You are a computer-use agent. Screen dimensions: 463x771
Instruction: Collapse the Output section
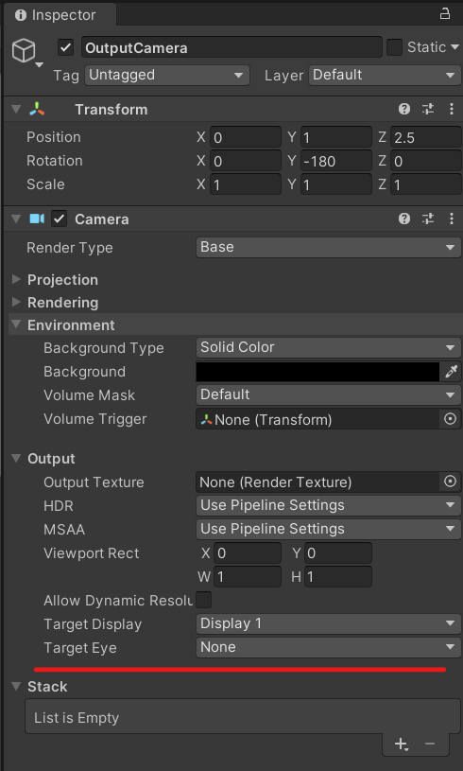pos(16,458)
